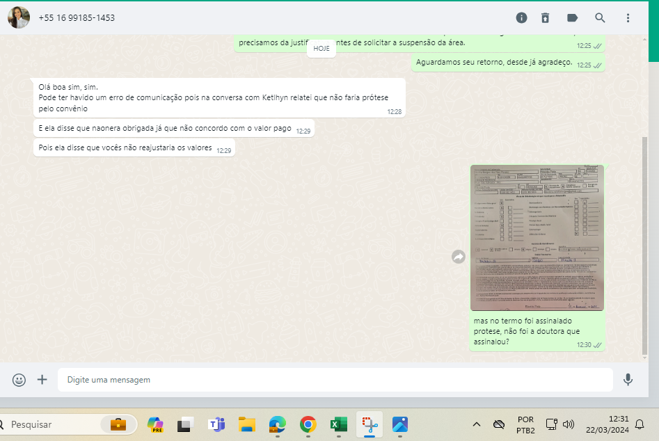Viewport: 659px width, 441px height.
Task: Open contact profile picture
Action: click(19, 17)
